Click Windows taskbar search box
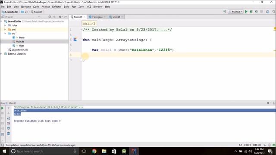This screenshot has height=155, width=276. 44,151
